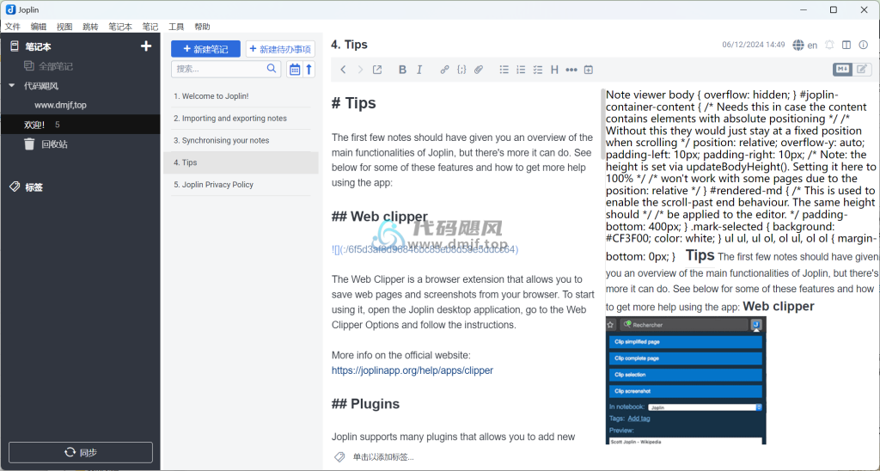Open note 2. Importing and exporting notes
Screen dimensions: 880x471
(x=241, y=119)
